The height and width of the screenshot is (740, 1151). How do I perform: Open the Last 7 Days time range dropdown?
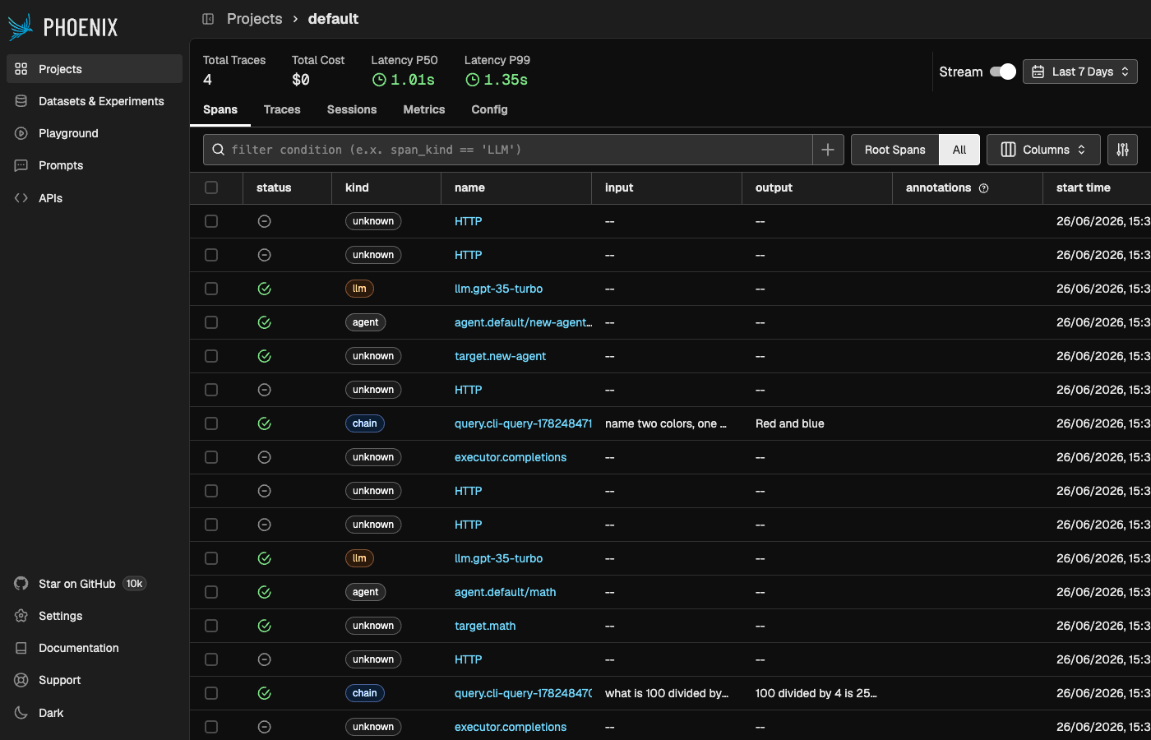point(1080,72)
